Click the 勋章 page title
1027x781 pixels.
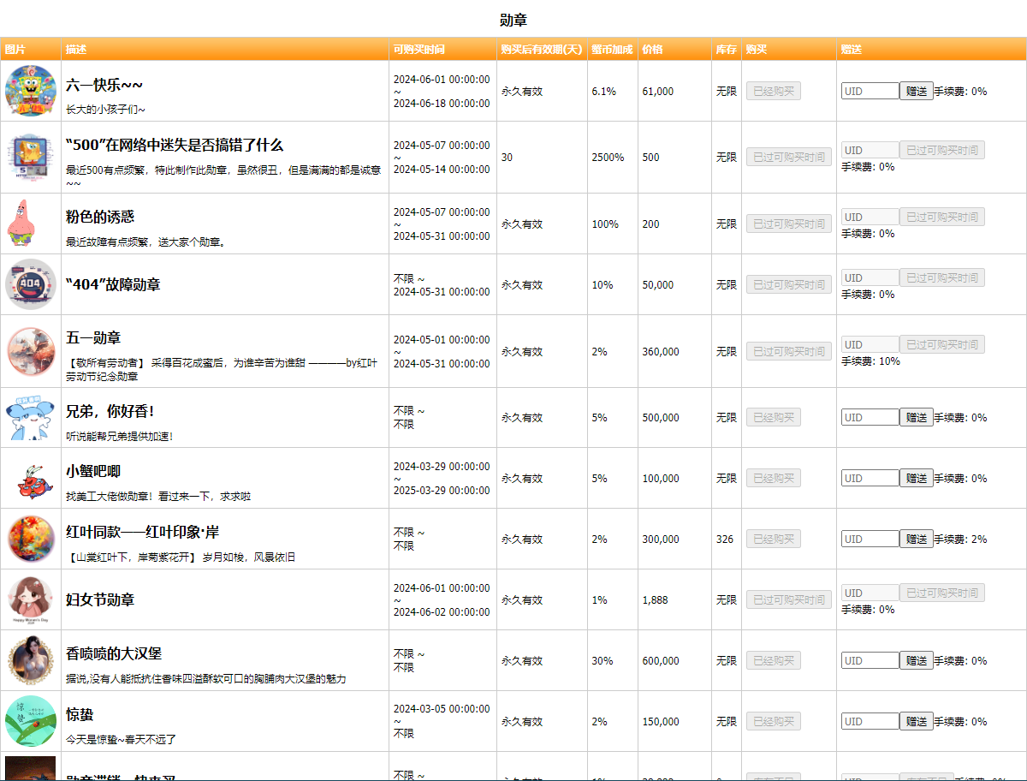513,20
